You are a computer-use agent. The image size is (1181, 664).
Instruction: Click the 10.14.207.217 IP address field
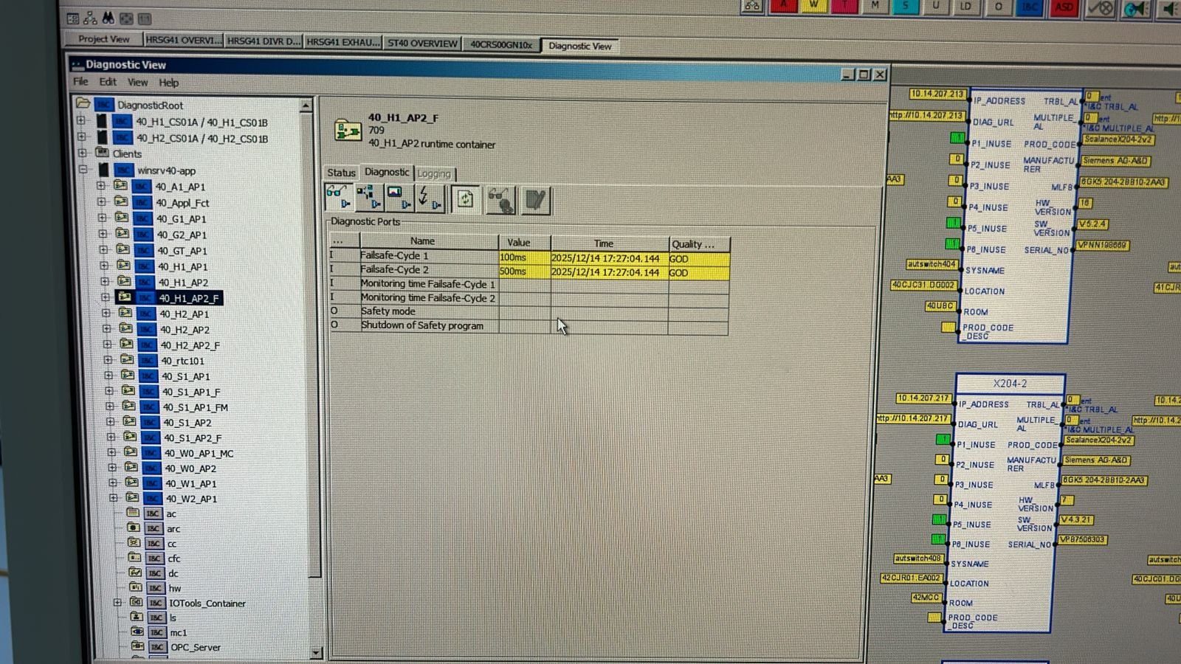[x=923, y=398]
